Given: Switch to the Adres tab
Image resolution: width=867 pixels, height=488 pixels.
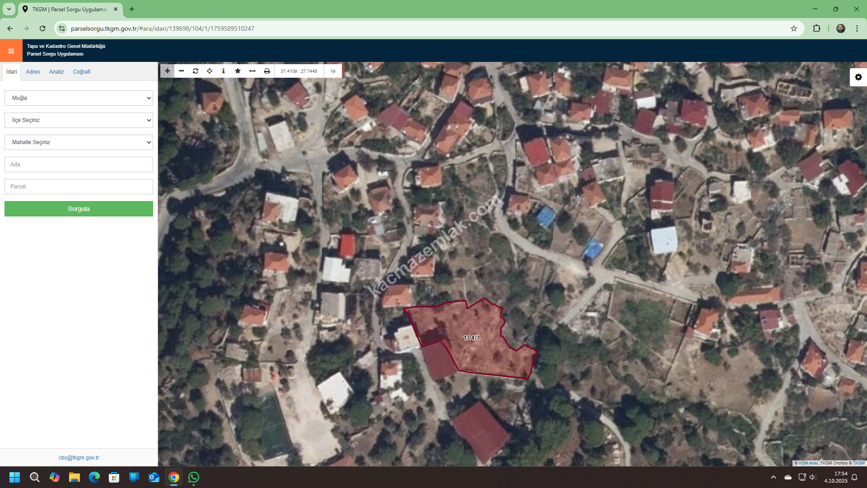Looking at the screenshot, I should coord(33,72).
